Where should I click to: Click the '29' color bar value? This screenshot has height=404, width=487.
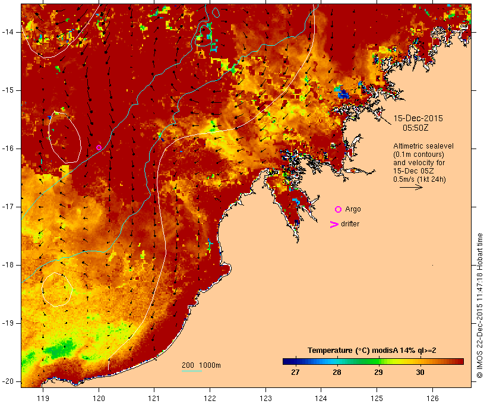click(378, 372)
